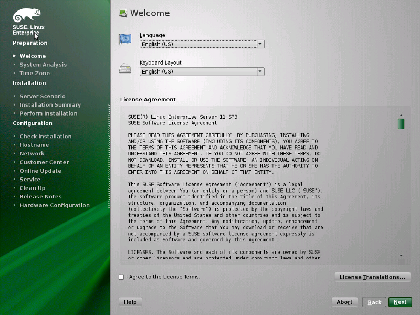Click the keyboard layout icon
Viewport: 420px width, 315px height.
point(125,67)
